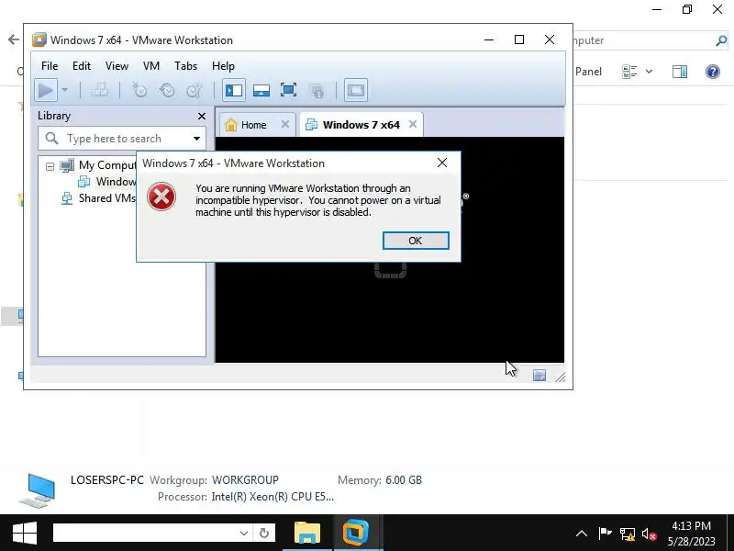This screenshot has width=734, height=551.
Task: Toggle the thumbnail bar view
Action: click(261, 90)
